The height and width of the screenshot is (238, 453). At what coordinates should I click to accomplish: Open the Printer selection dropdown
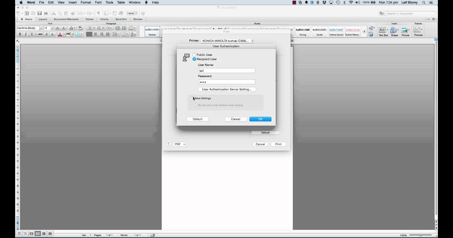[227, 41]
